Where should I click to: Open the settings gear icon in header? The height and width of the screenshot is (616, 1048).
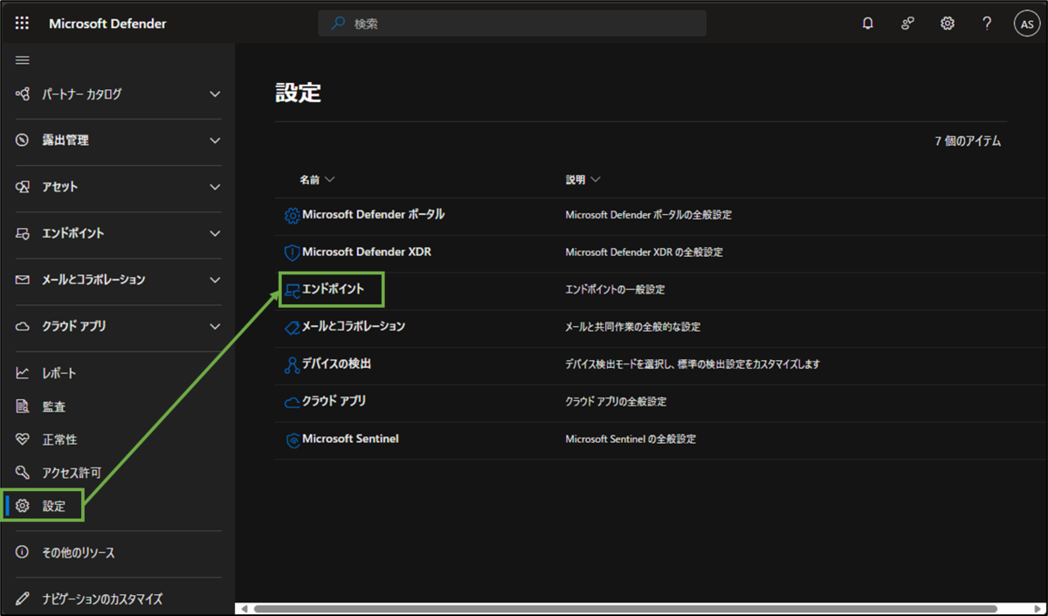948,24
